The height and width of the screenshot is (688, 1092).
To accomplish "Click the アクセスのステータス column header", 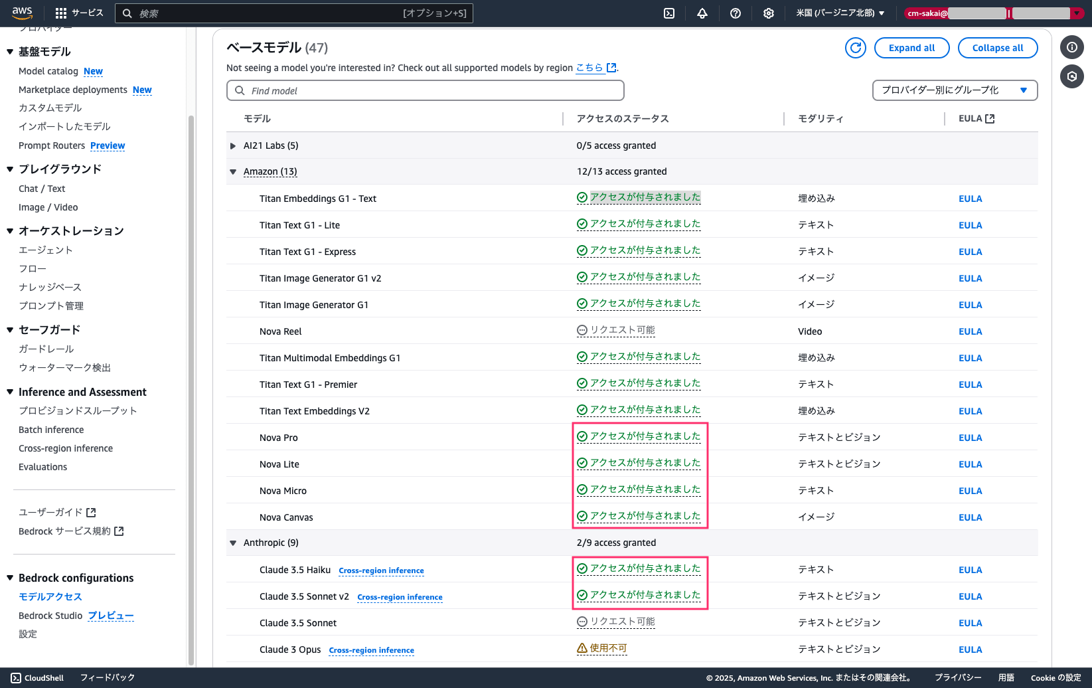I will 623,119.
